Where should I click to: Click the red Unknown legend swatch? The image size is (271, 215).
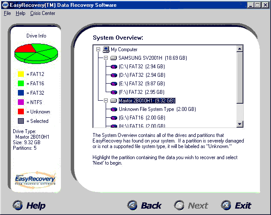point(21,112)
